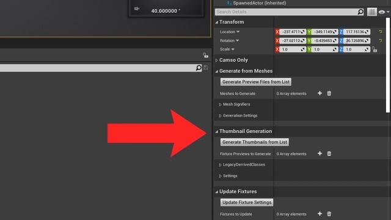The width and height of the screenshot is (391, 220).
Task: Click Update Fixture Settings button
Action: click(247, 202)
